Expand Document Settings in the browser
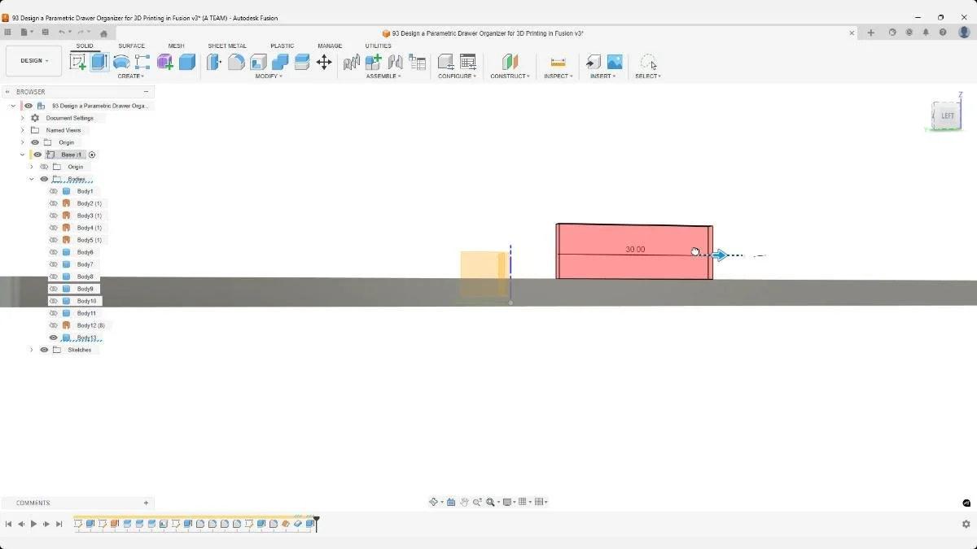 (22, 118)
